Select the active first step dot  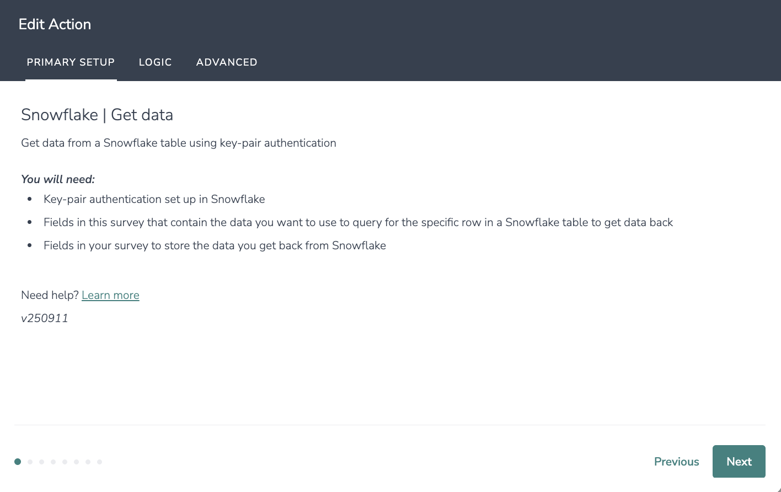click(x=18, y=462)
